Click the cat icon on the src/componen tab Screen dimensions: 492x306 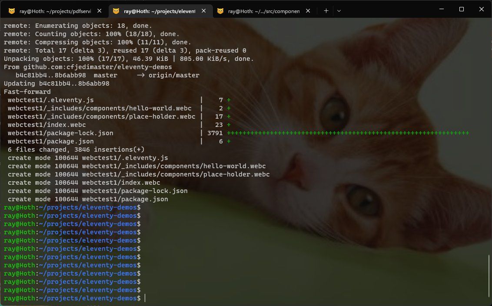[220, 11]
